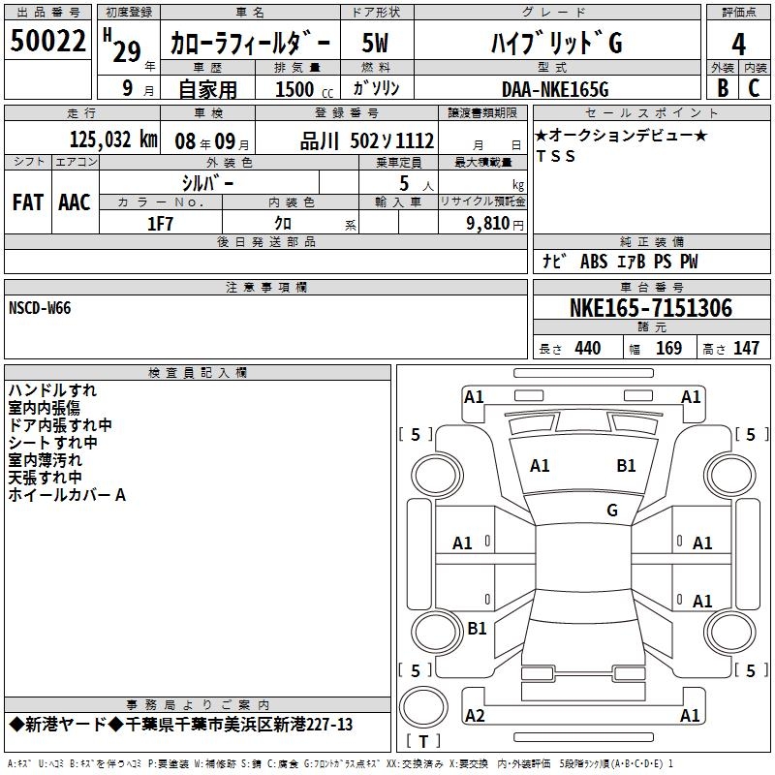Screen dimensions: 775x775
Task: Select the sales point ★オークションデビュー★
Action: pyautogui.click(x=621, y=135)
